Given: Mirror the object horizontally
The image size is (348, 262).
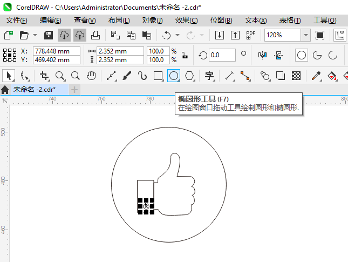Looking at the screenshot, I should click(x=262, y=55).
